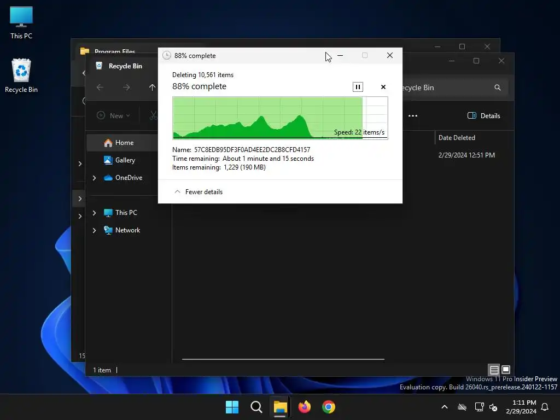560x420 pixels.
Task: Click the OneDrive tray icon
Action: click(x=462, y=407)
